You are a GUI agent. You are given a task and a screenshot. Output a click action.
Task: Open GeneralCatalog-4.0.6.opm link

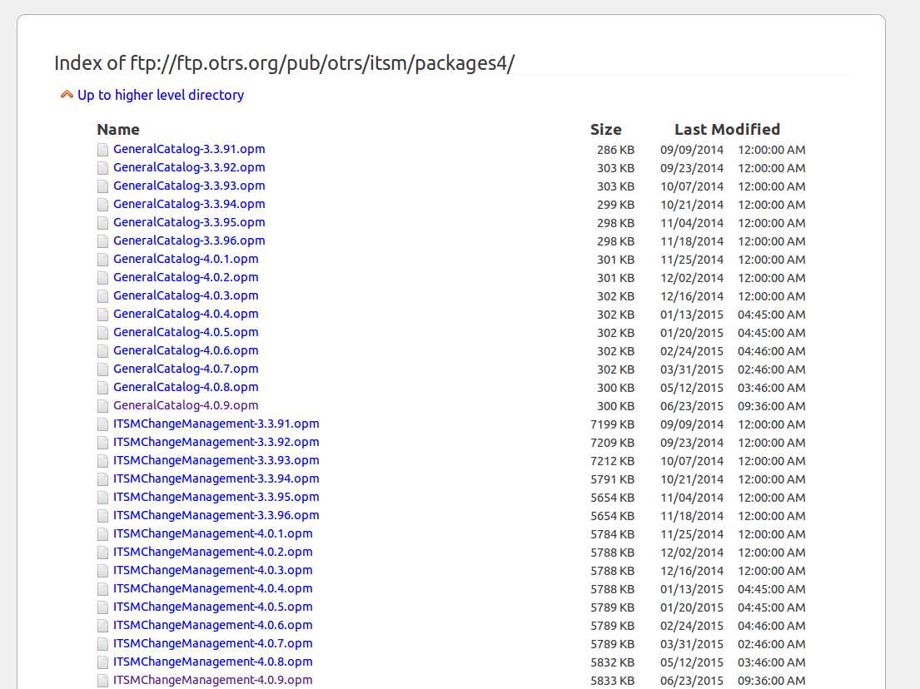click(x=186, y=350)
